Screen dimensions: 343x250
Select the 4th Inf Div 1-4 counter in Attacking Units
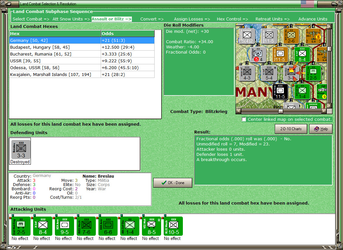130,226
